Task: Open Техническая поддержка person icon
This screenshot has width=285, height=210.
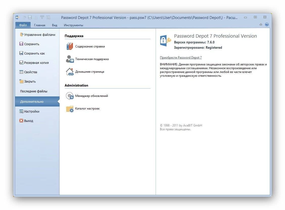Action: click(x=70, y=59)
